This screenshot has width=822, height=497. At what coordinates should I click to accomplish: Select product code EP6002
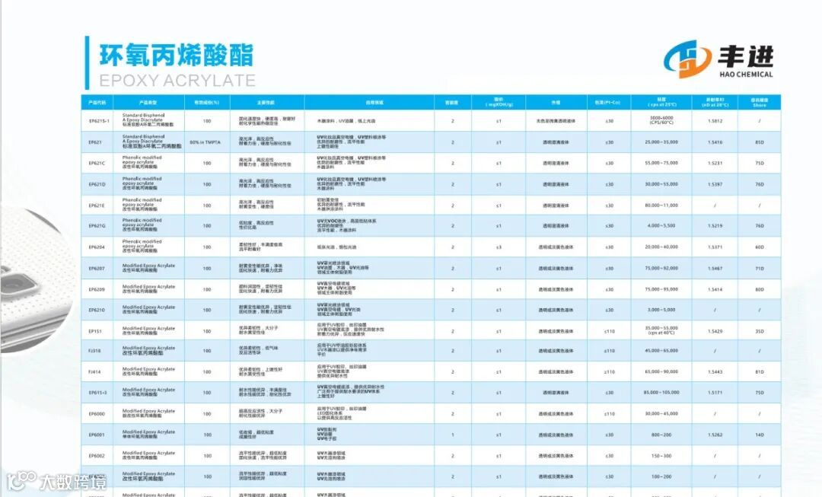[97, 456]
